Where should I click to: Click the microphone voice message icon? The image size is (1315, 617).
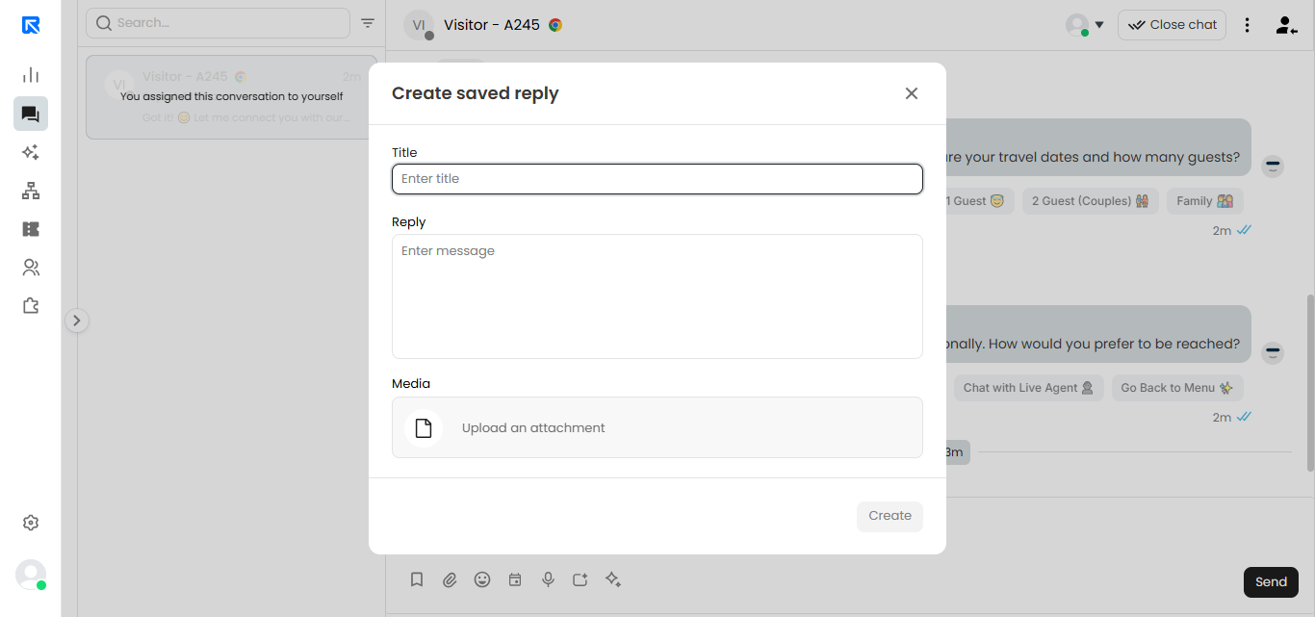pyautogui.click(x=548, y=579)
